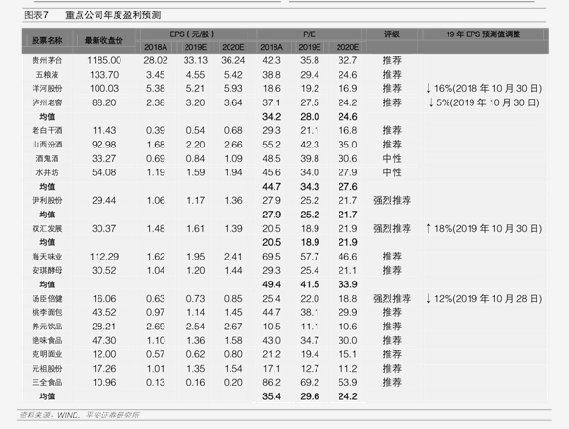This screenshot has height=429, width=569.
Task: Click the ↓16%(2018年10月30日) adjustment
Action: point(484,89)
